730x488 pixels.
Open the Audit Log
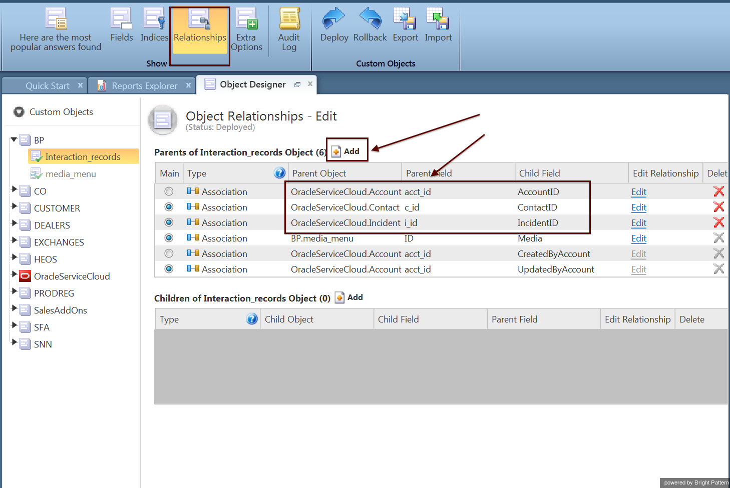[x=289, y=29]
